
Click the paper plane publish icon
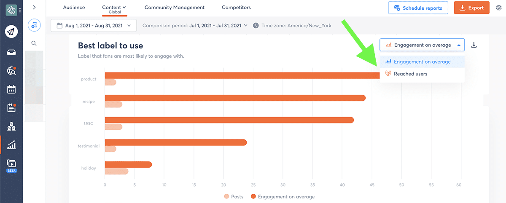(x=11, y=32)
